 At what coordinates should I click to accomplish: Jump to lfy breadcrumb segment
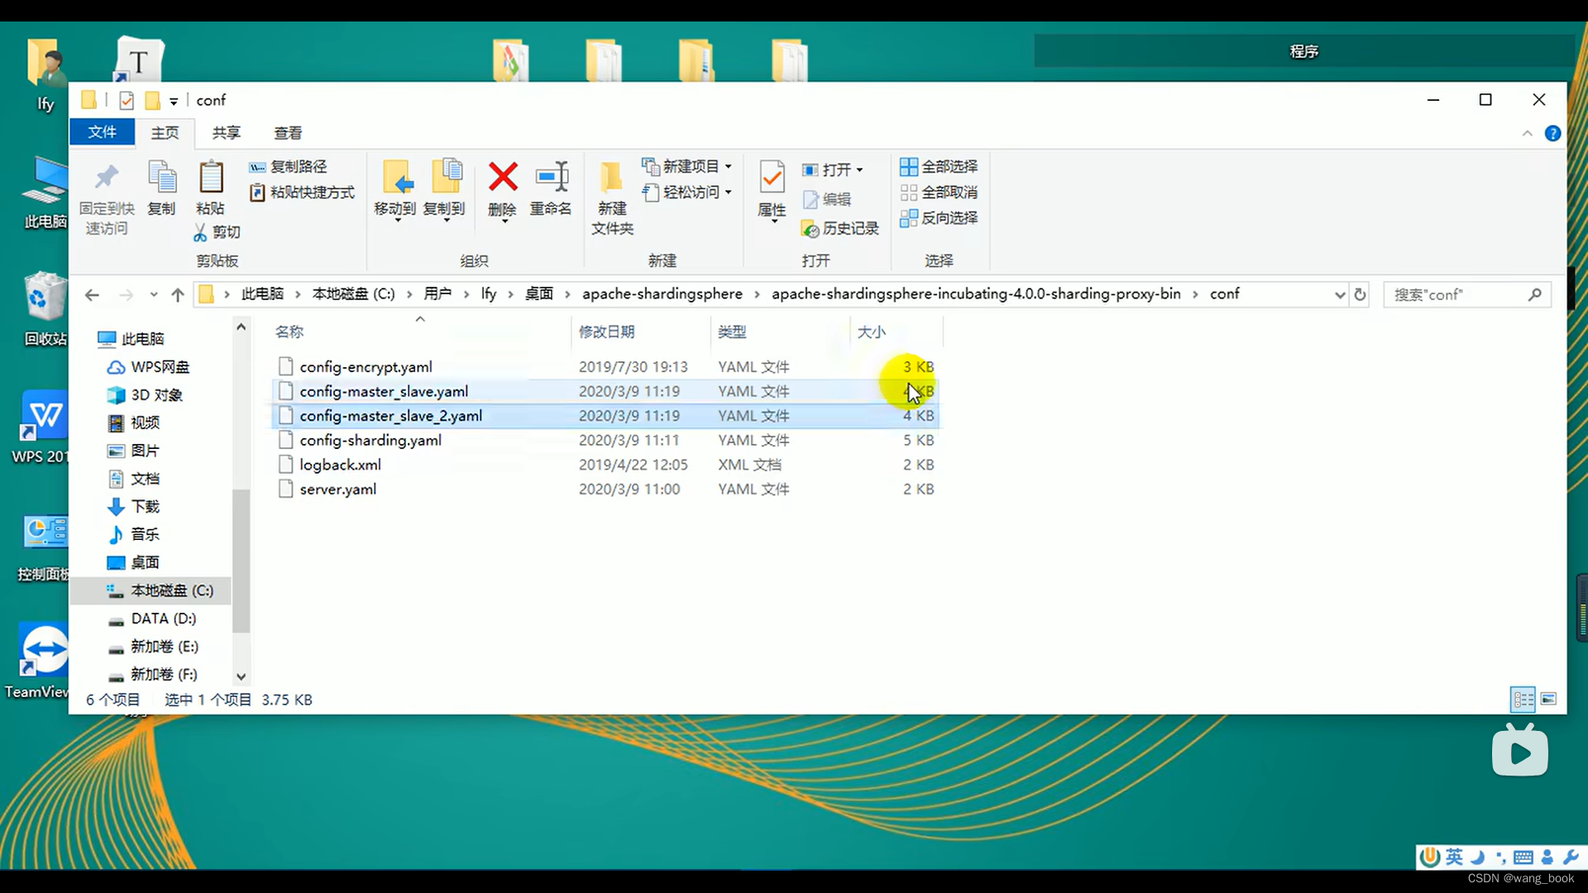click(x=489, y=294)
